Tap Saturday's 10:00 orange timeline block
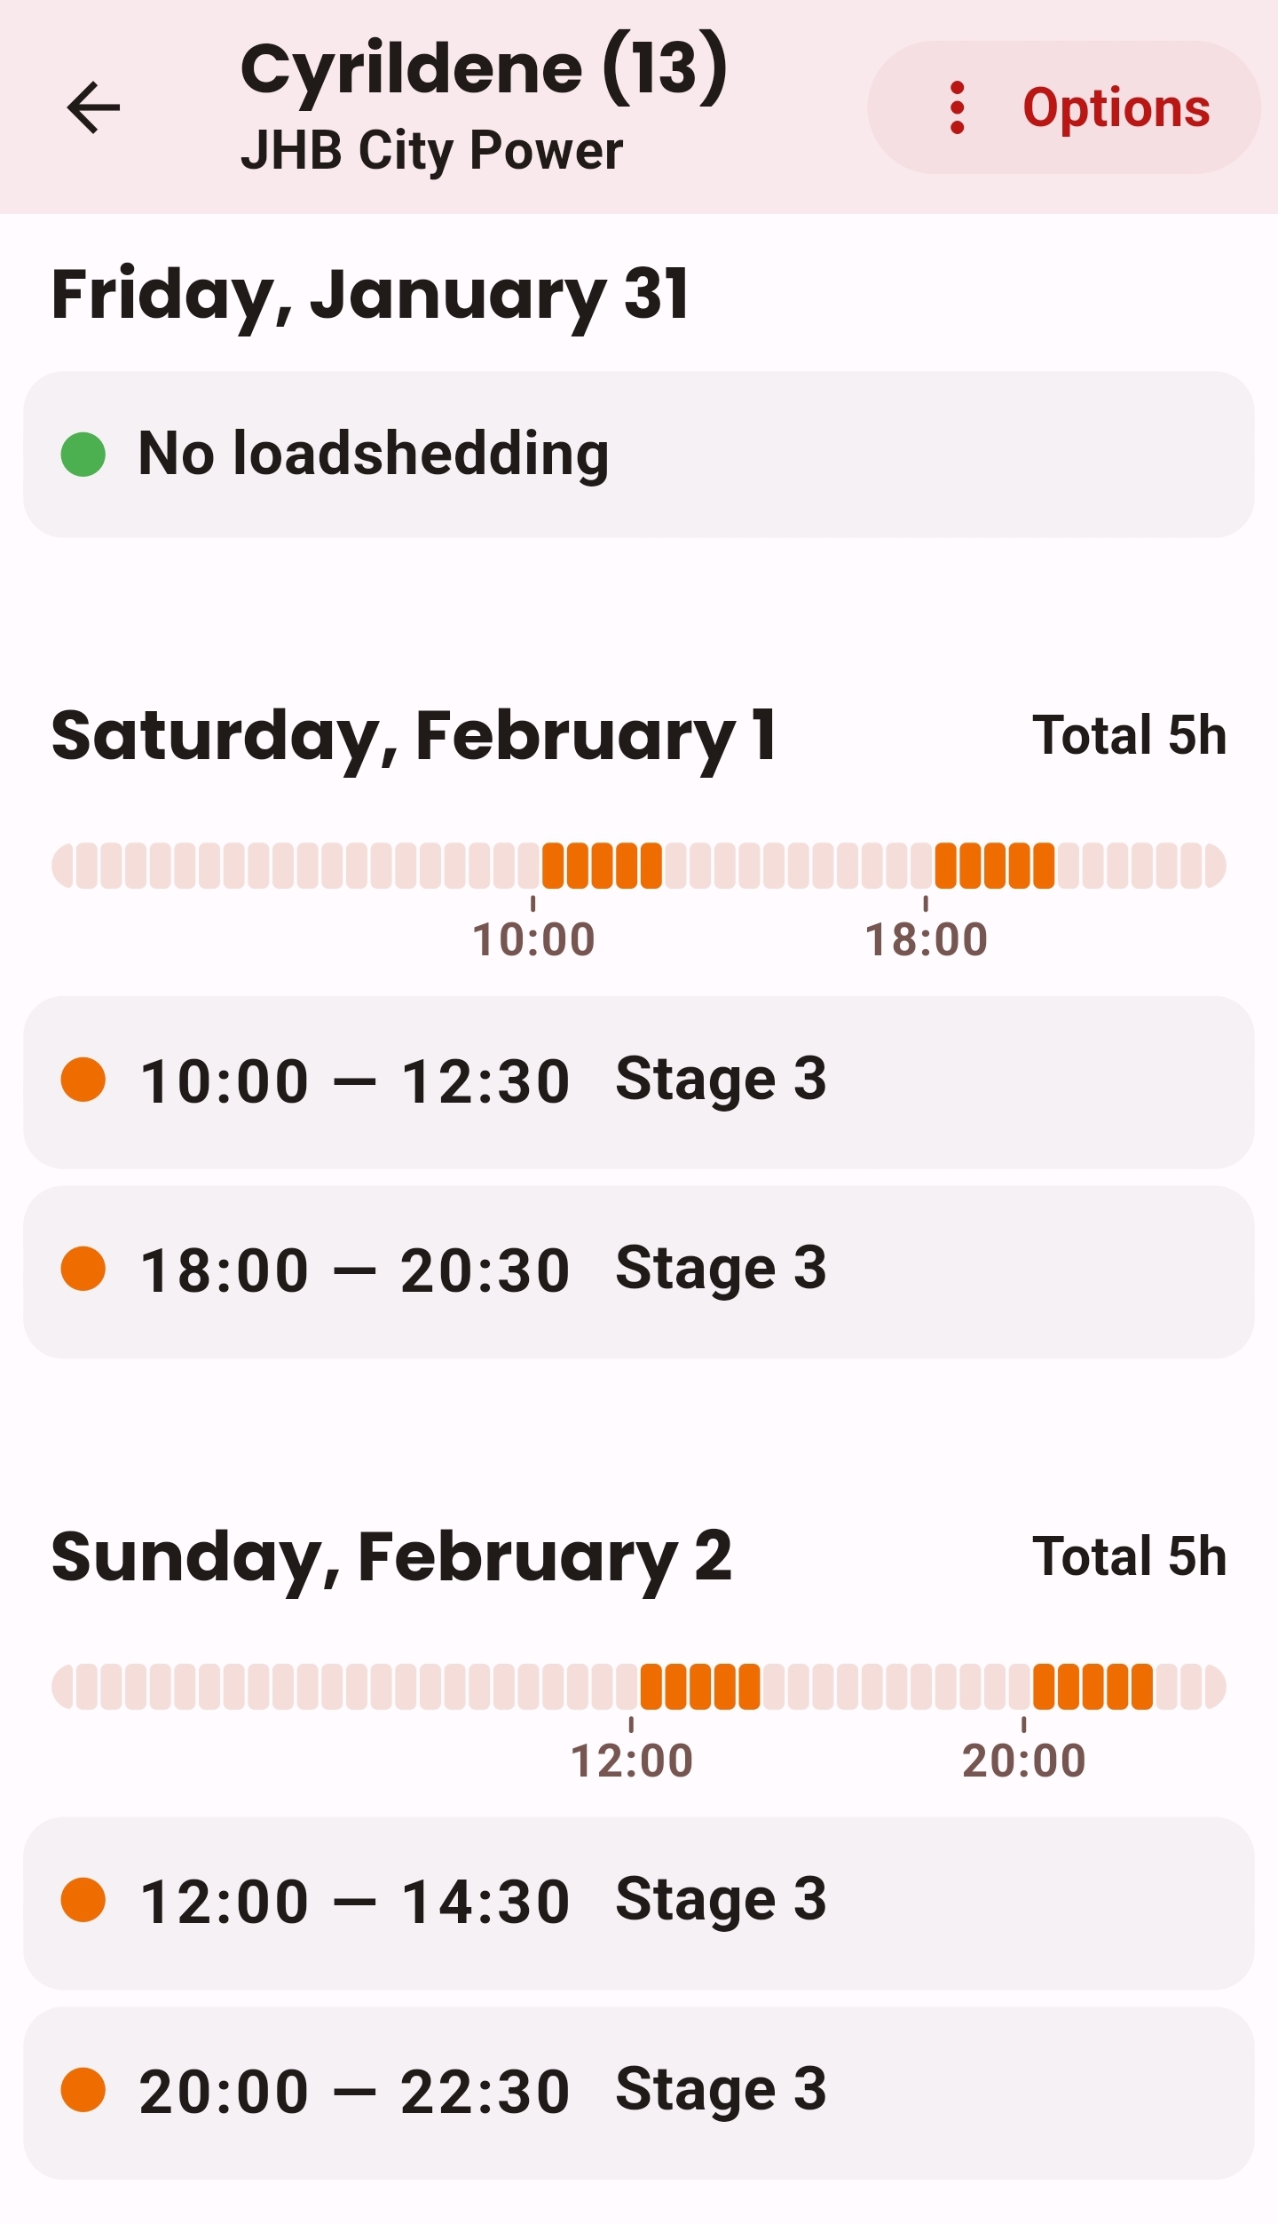Viewport: 1278px width, 2224px height. click(602, 866)
